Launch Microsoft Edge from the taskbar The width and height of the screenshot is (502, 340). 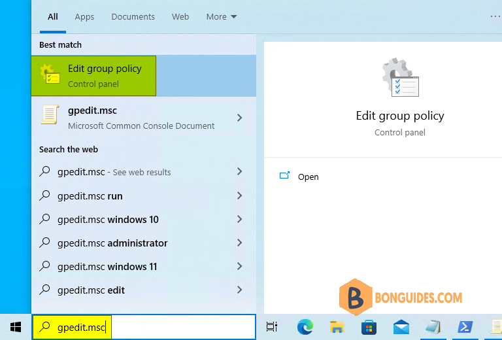pos(305,327)
